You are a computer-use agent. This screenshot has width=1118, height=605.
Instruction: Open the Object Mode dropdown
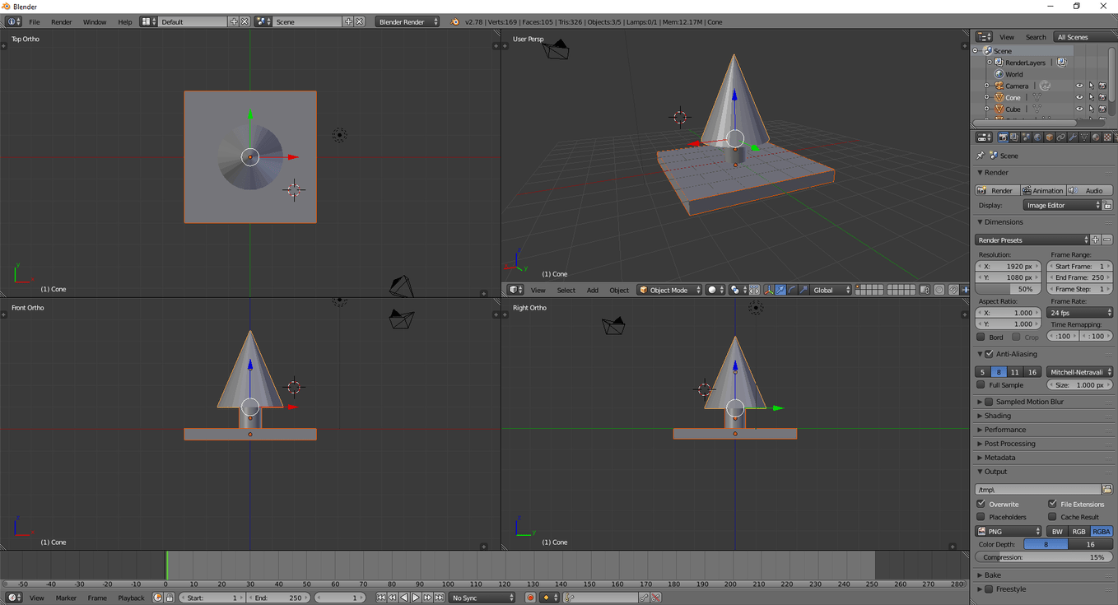[670, 290]
